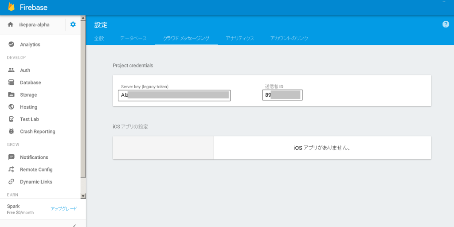
Task: Click the アップグレード upgrade link
Action: click(64, 208)
